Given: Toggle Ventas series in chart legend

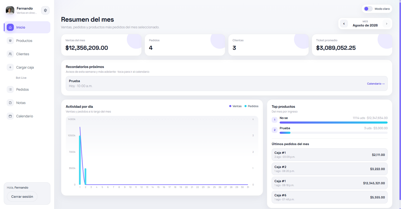Looking at the screenshot, I should [235, 106].
